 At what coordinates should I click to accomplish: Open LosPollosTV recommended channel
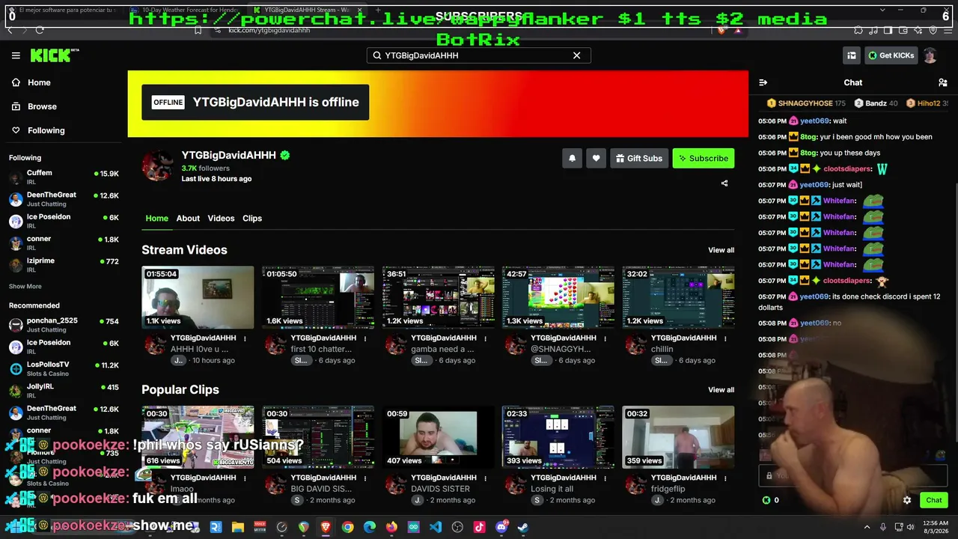tap(64, 369)
